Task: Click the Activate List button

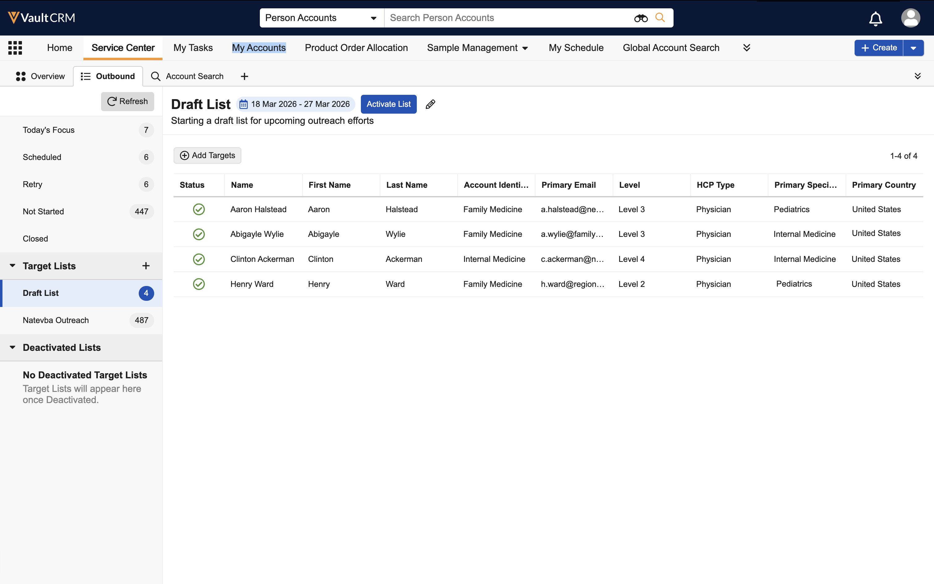Action: point(388,104)
